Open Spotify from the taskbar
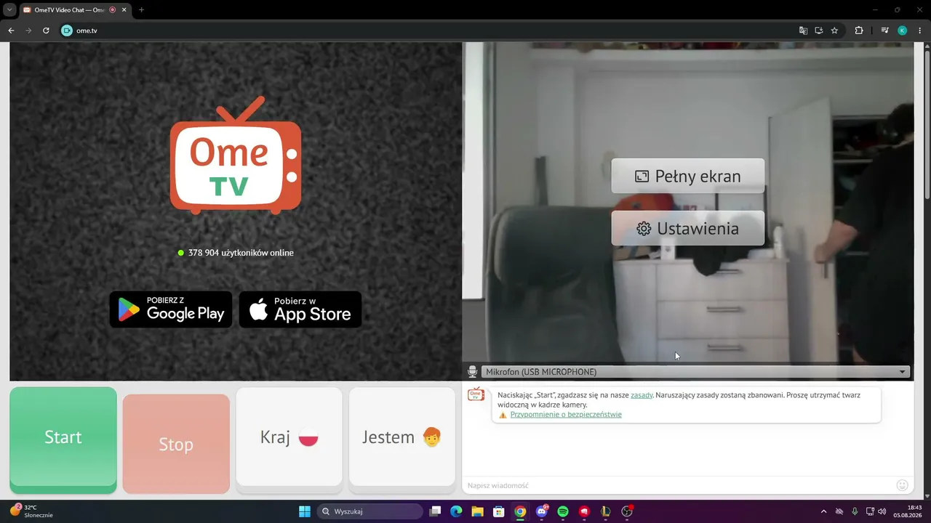 tap(563, 511)
